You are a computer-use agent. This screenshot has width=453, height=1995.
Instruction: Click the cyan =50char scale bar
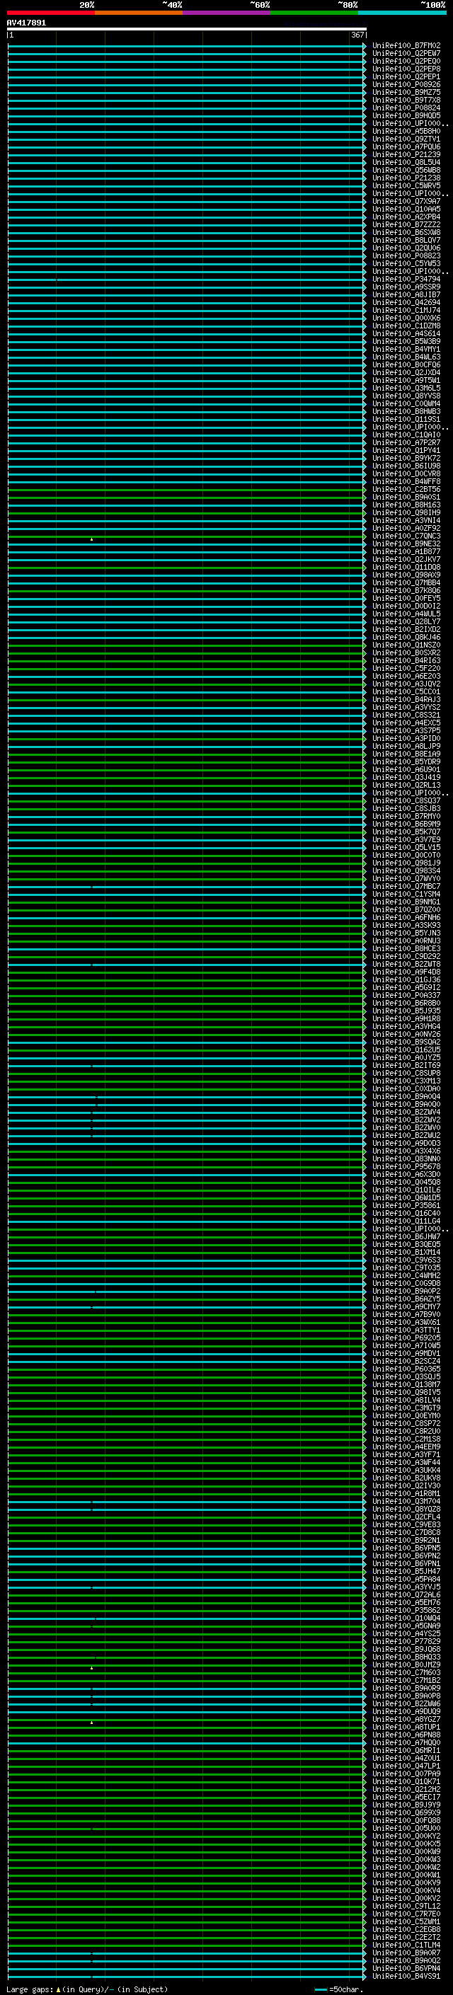click(321, 1989)
